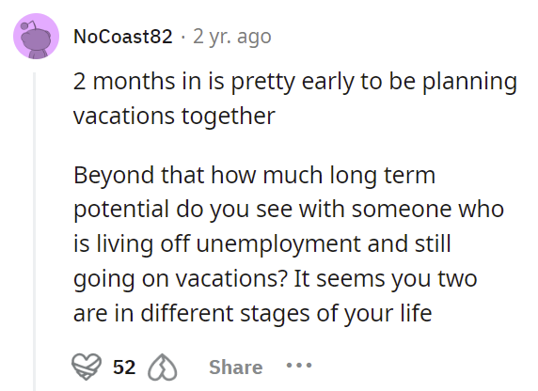Click the word "potential" in the comment
The width and height of the screenshot is (538, 391).
pos(121,210)
